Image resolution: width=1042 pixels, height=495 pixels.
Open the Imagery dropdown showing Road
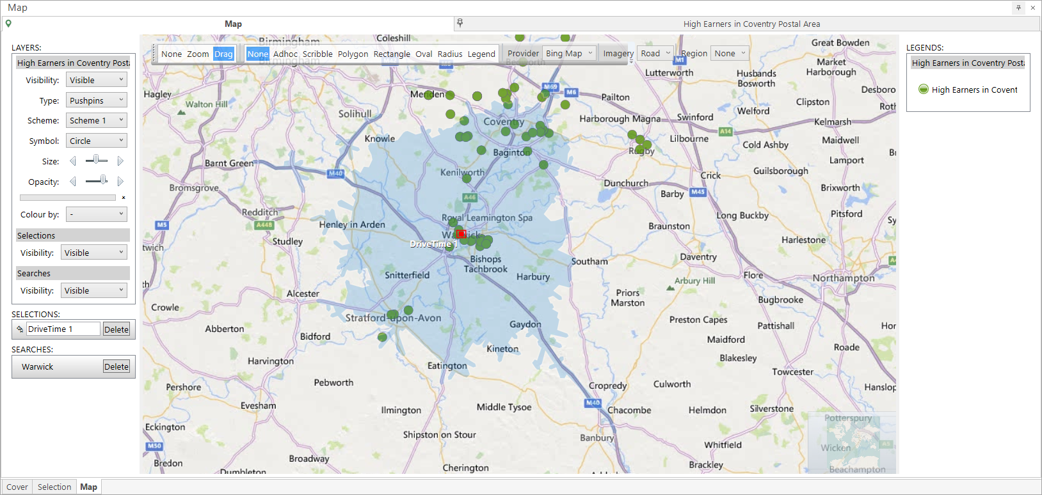[x=655, y=53]
